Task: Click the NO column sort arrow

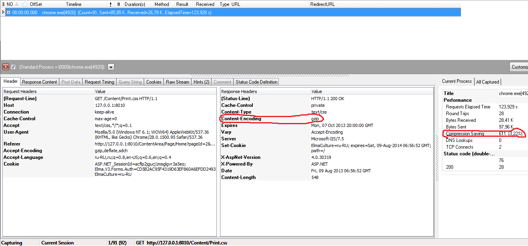Action: click(x=17, y=4)
